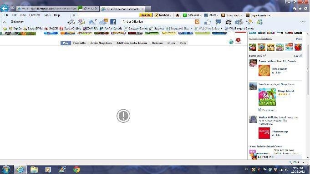
Task: Click the Ritz cracker ad thumbnail
Action: 264,70
